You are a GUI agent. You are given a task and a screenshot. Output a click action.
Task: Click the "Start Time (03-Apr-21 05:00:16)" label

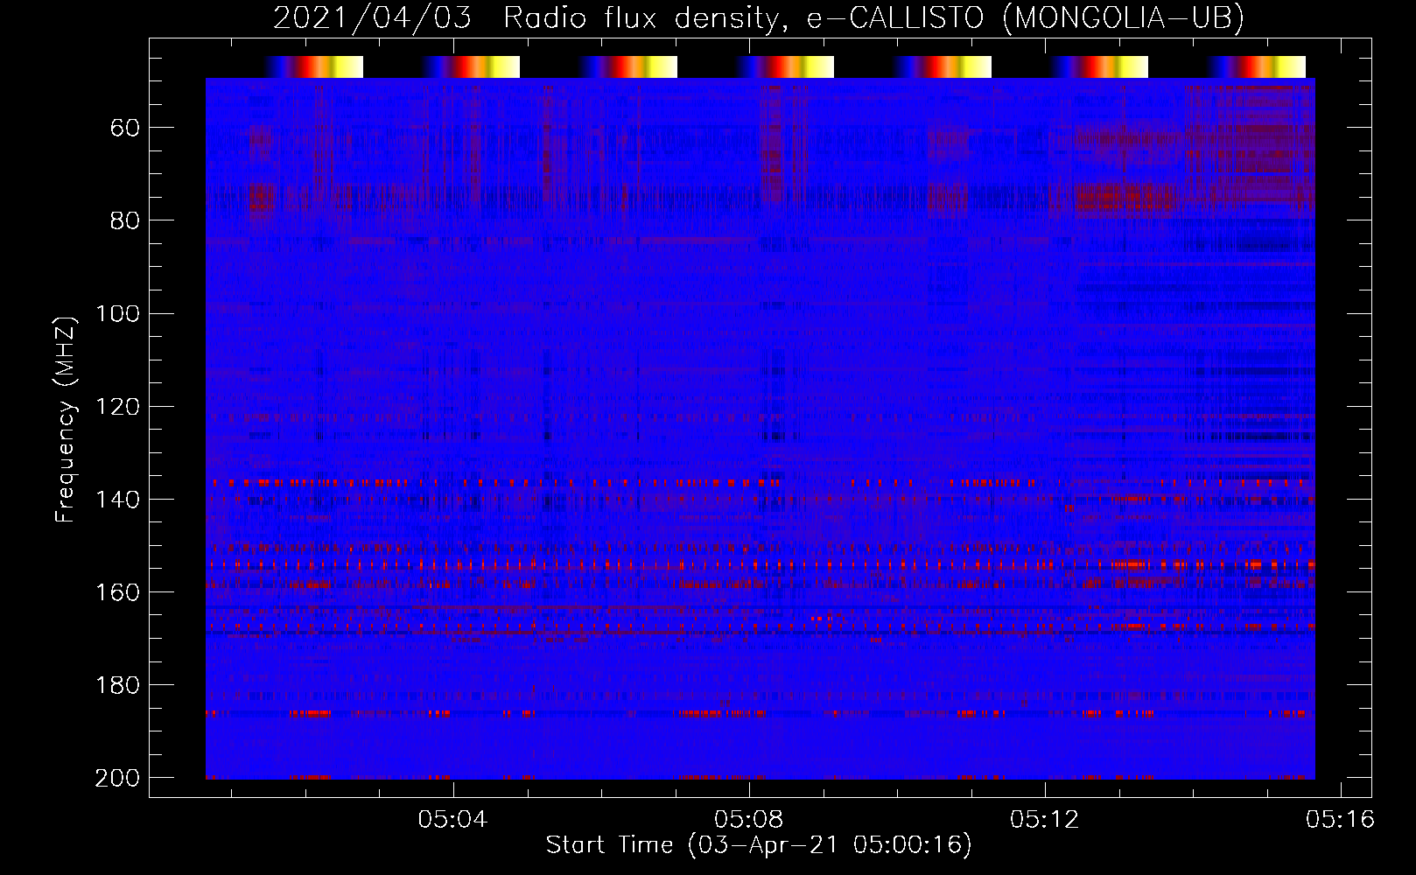pyautogui.click(x=759, y=845)
